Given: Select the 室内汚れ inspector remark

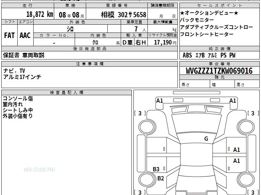Looking at the screenshot, I should coord(13,104).
